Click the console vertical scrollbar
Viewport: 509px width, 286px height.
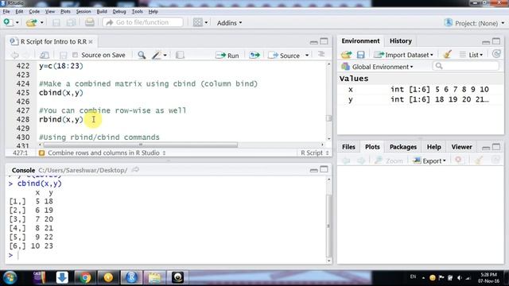328,226
